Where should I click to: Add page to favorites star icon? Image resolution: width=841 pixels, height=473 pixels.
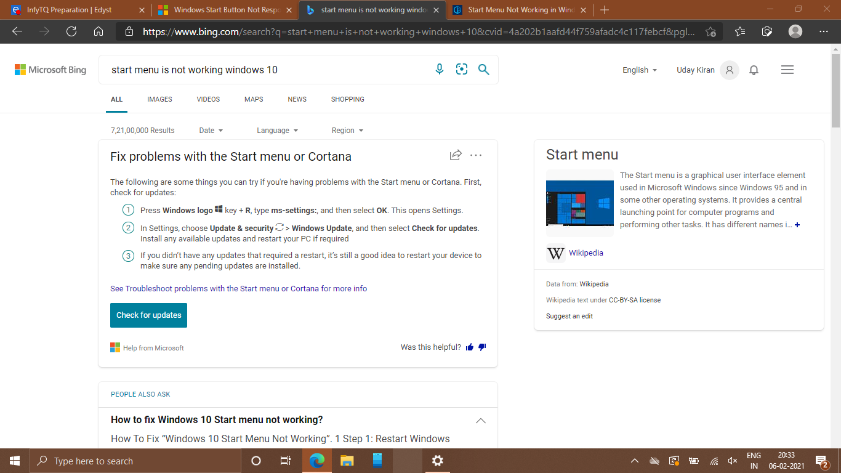click(711, 31)
